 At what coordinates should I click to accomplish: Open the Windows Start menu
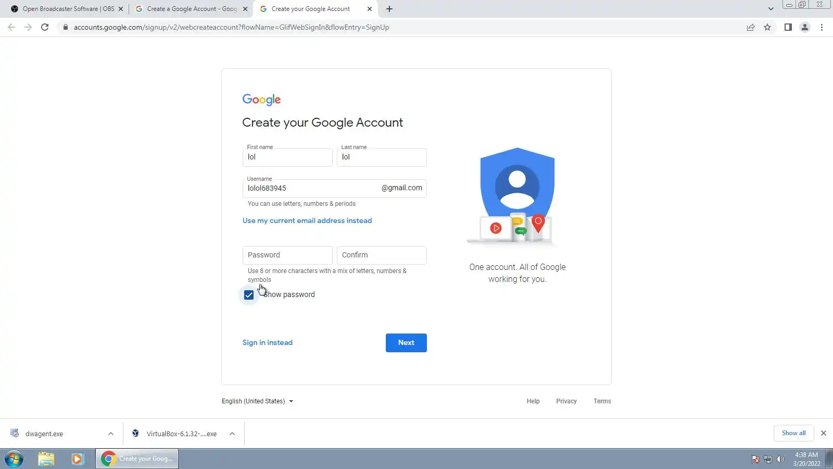(x=14, y=459)
